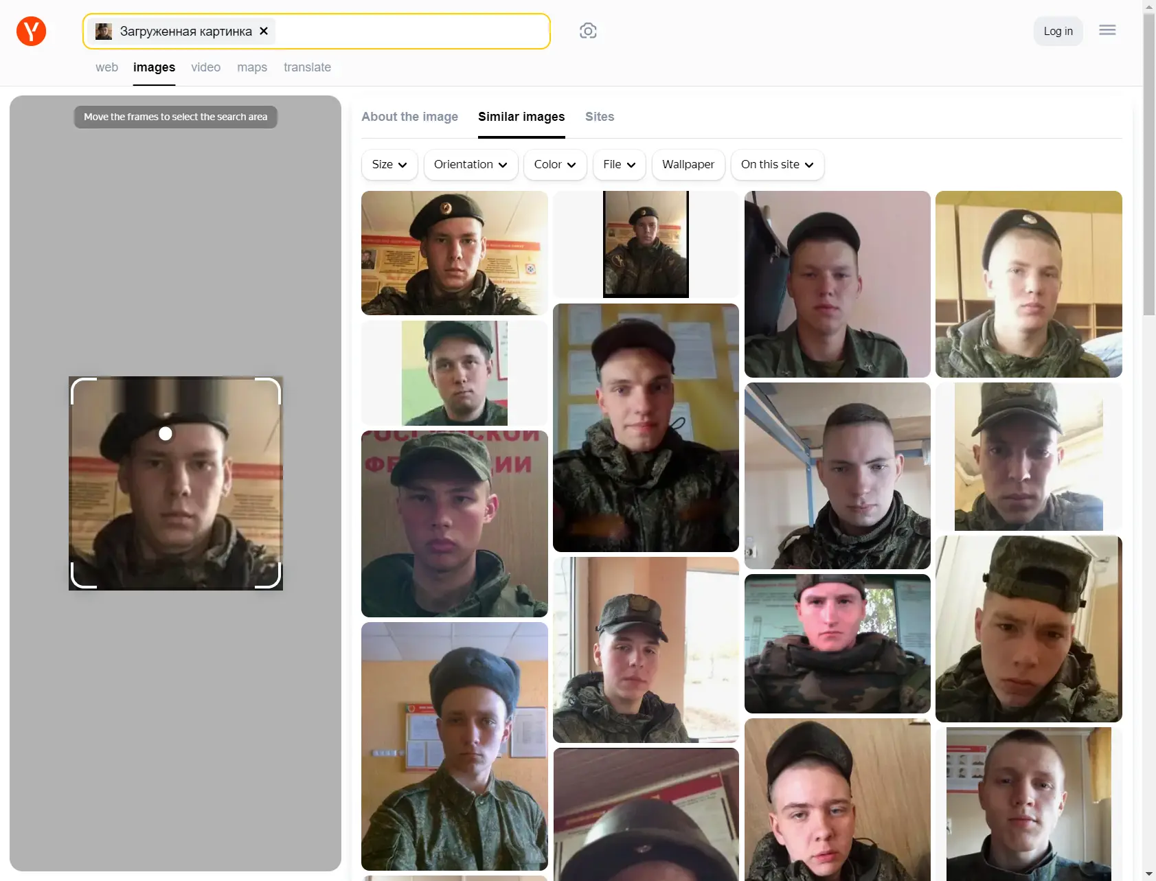Click the uploaded picture thumbnail in search bar
The height and width of the screenshot is (881, 1156).
104,31
